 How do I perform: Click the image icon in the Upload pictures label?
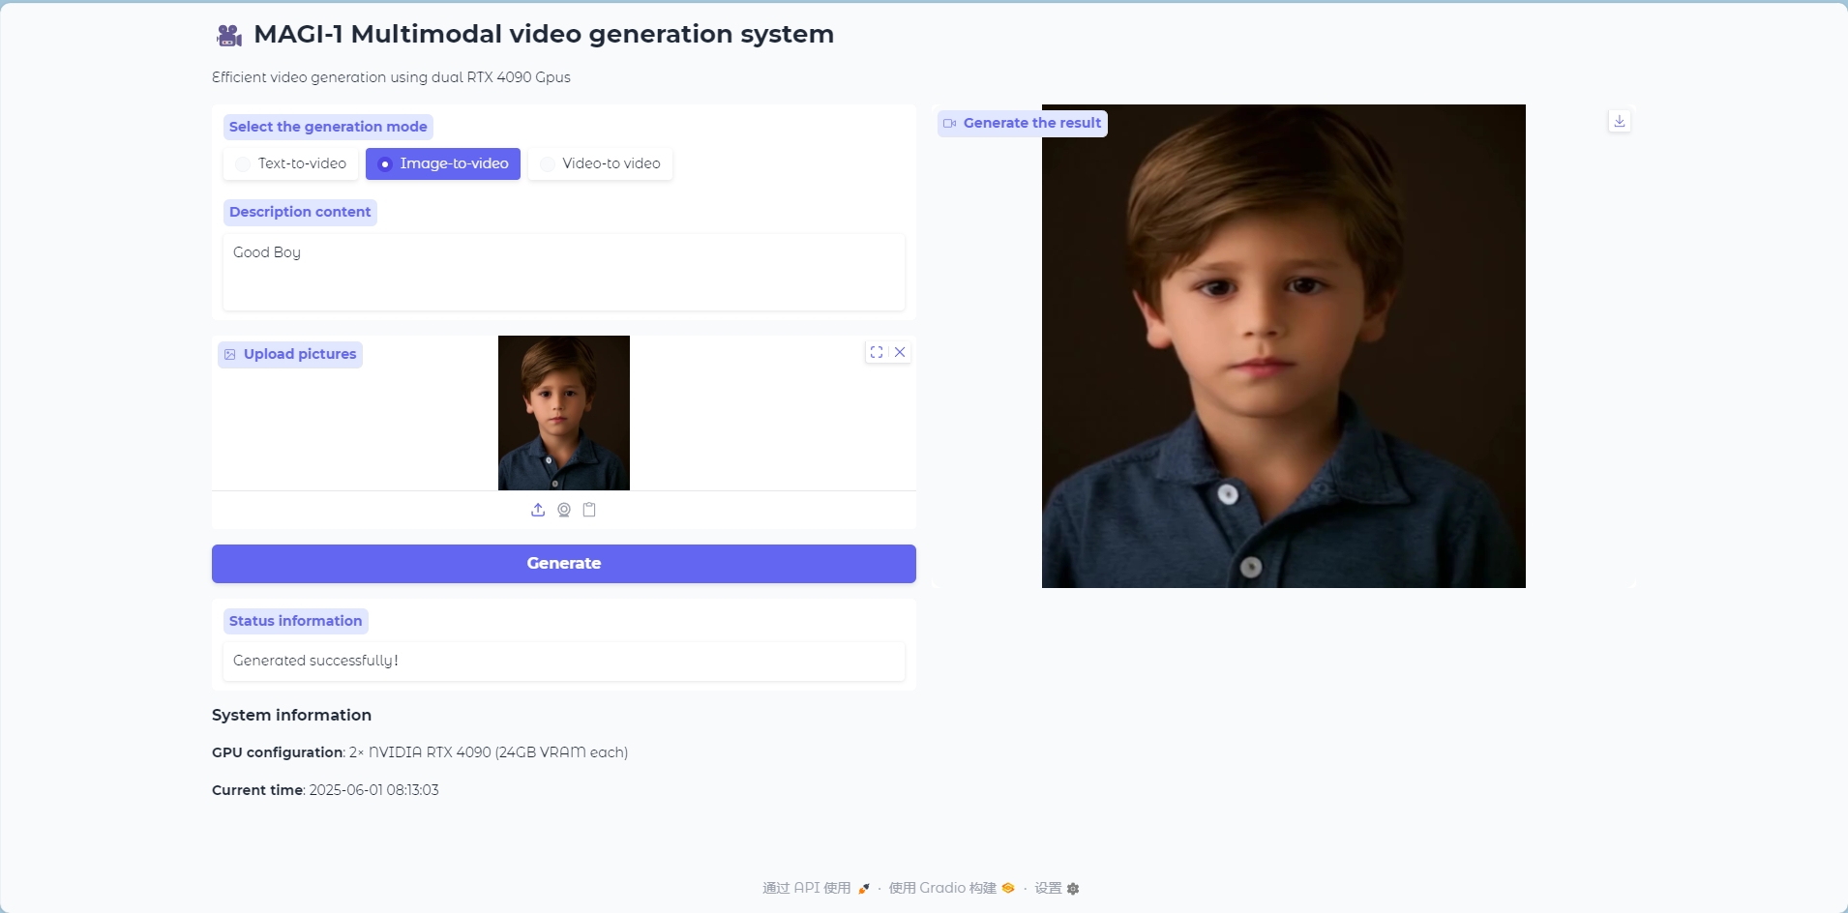coord(230,355)
